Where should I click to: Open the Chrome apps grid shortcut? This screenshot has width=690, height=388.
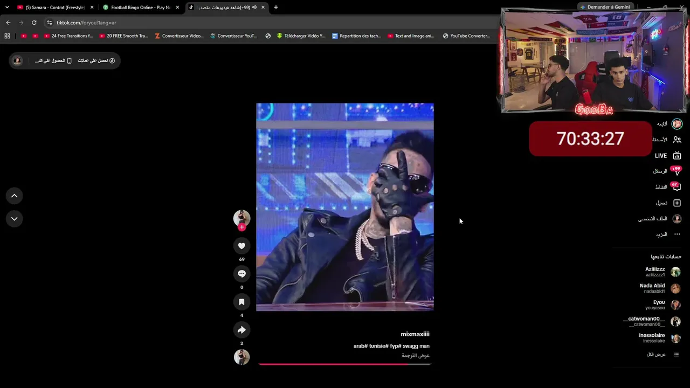coord(7,36)
